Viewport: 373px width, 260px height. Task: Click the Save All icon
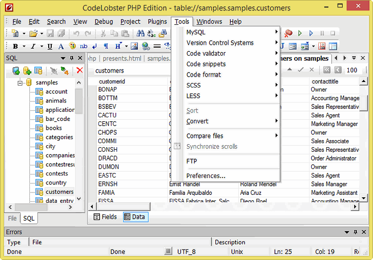(61, 33)
